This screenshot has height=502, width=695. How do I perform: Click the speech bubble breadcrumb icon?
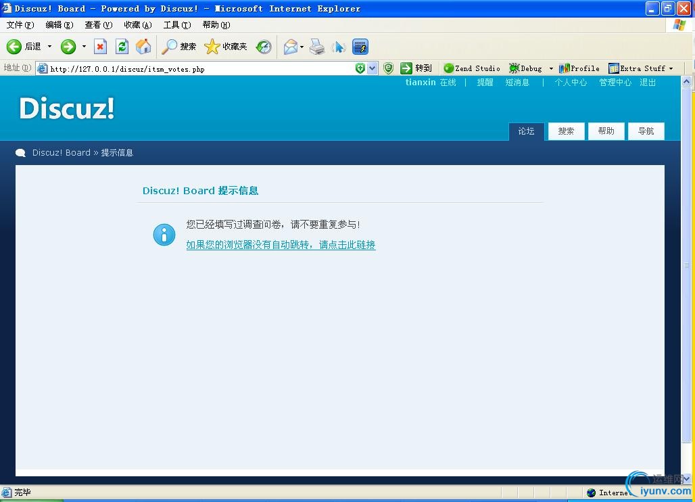[x=20, y=153]
